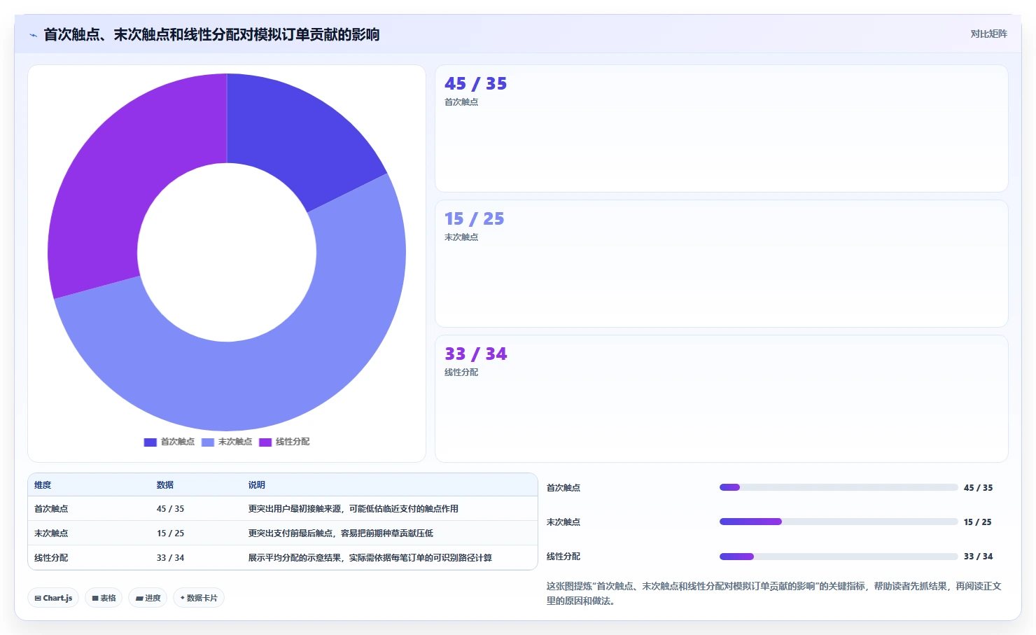Screen dimensions: 1036x635
Task: Click the 进度 tag chip
Action: 148,598
